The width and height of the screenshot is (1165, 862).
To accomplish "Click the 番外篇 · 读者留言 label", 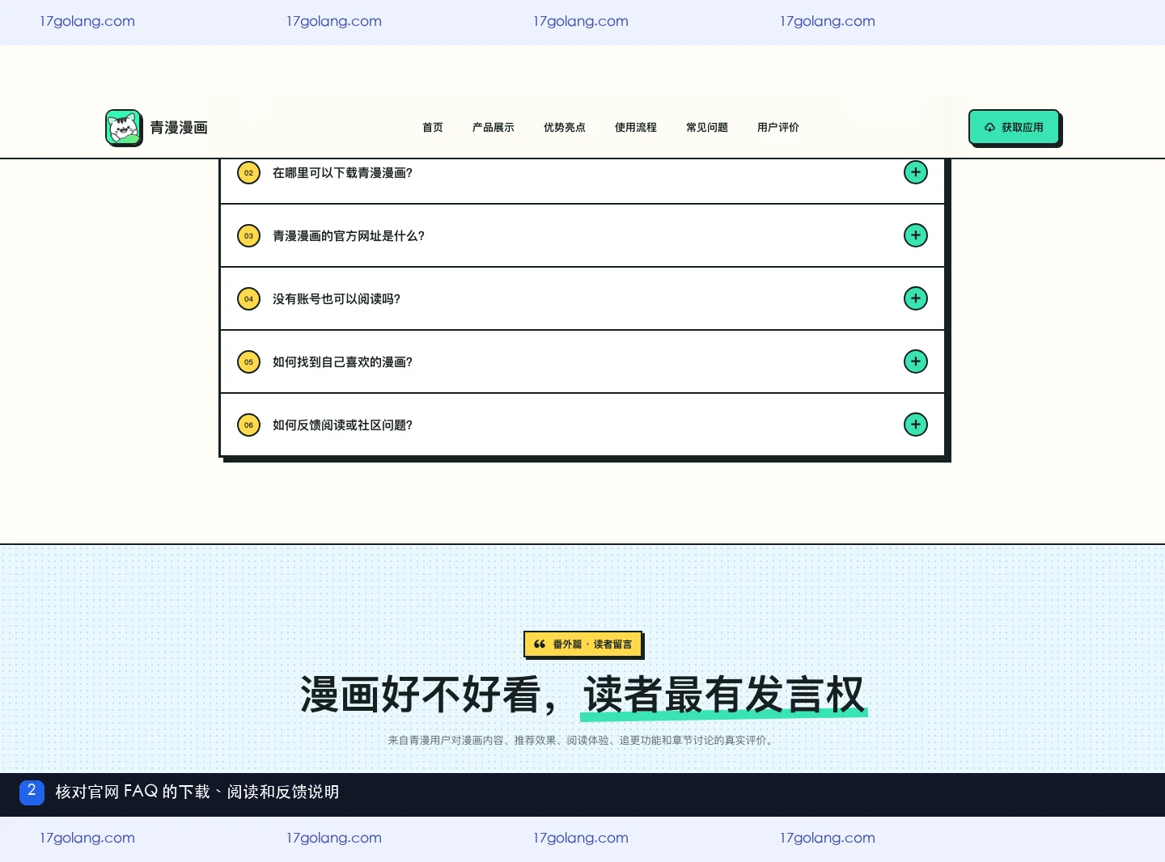I will [582, 644].
